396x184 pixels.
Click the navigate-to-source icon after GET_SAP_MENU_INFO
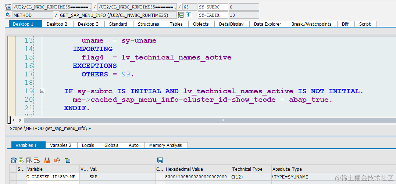coord(181,15)
